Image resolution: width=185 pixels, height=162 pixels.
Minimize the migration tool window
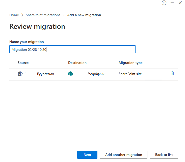point(172,3)
